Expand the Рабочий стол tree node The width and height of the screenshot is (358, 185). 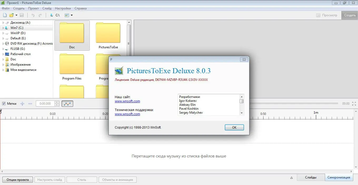click(x=3, y=54)
